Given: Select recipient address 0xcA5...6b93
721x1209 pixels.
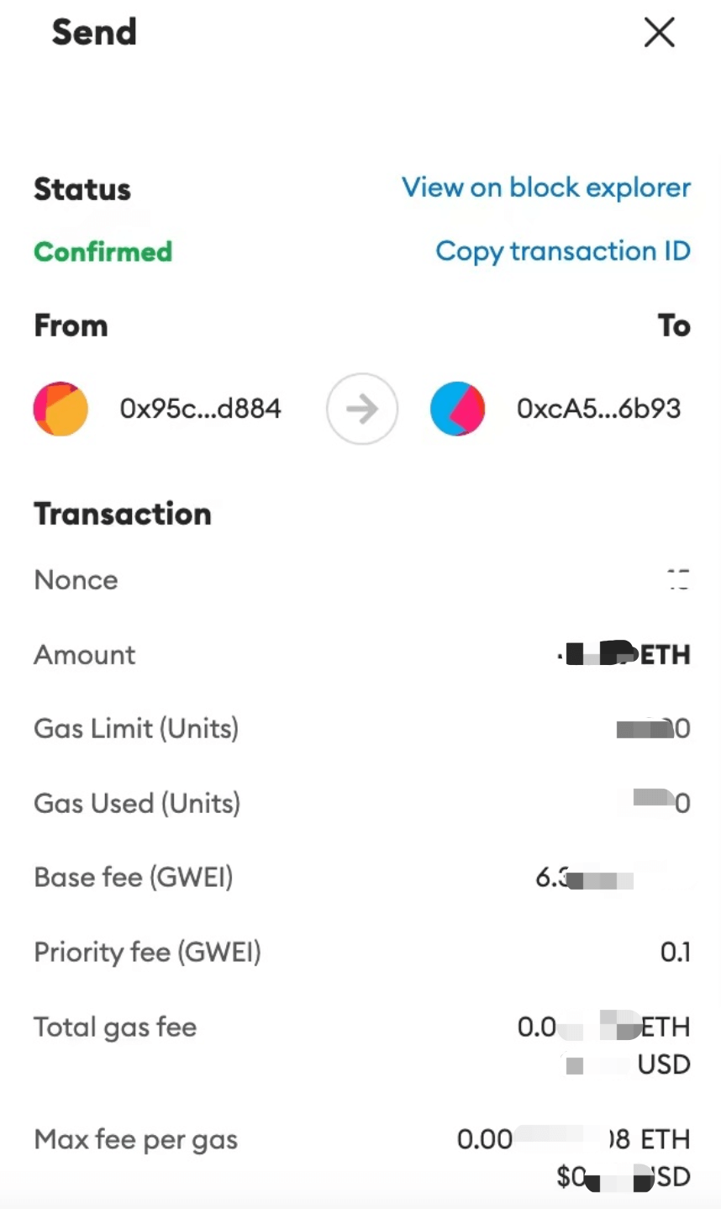Looking at the screenshot, I should point(598,409).
